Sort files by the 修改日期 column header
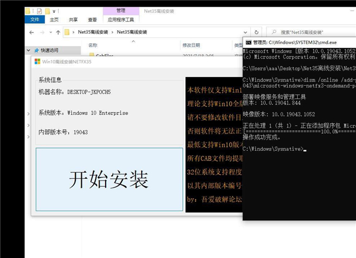Screen dimensions: 356x258 (x=192, y=45)
